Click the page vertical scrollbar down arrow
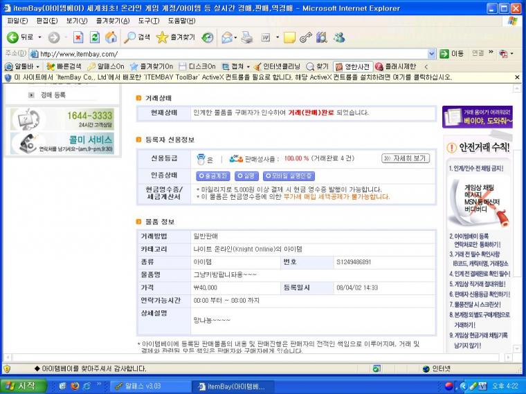 (517, 349)
